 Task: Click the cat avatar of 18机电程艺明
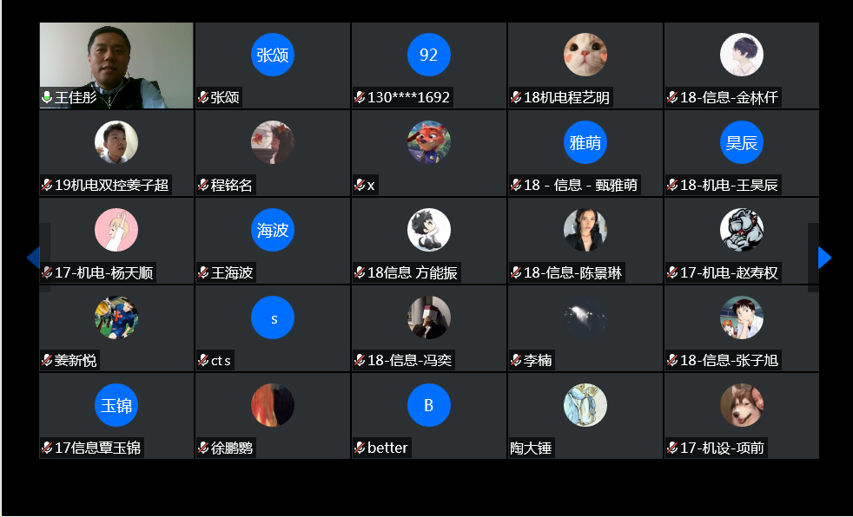pyautogui.click(x=585, y=55)
